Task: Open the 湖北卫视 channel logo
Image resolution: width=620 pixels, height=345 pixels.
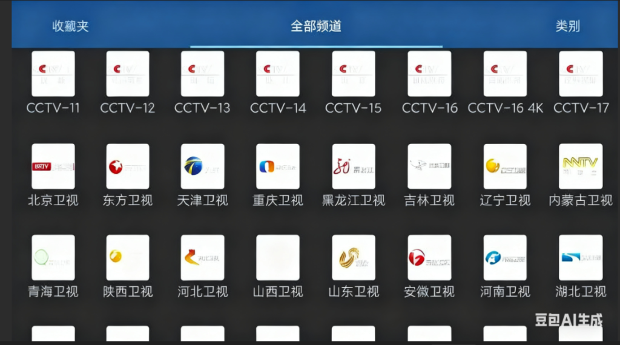Action: pos(581,258)
